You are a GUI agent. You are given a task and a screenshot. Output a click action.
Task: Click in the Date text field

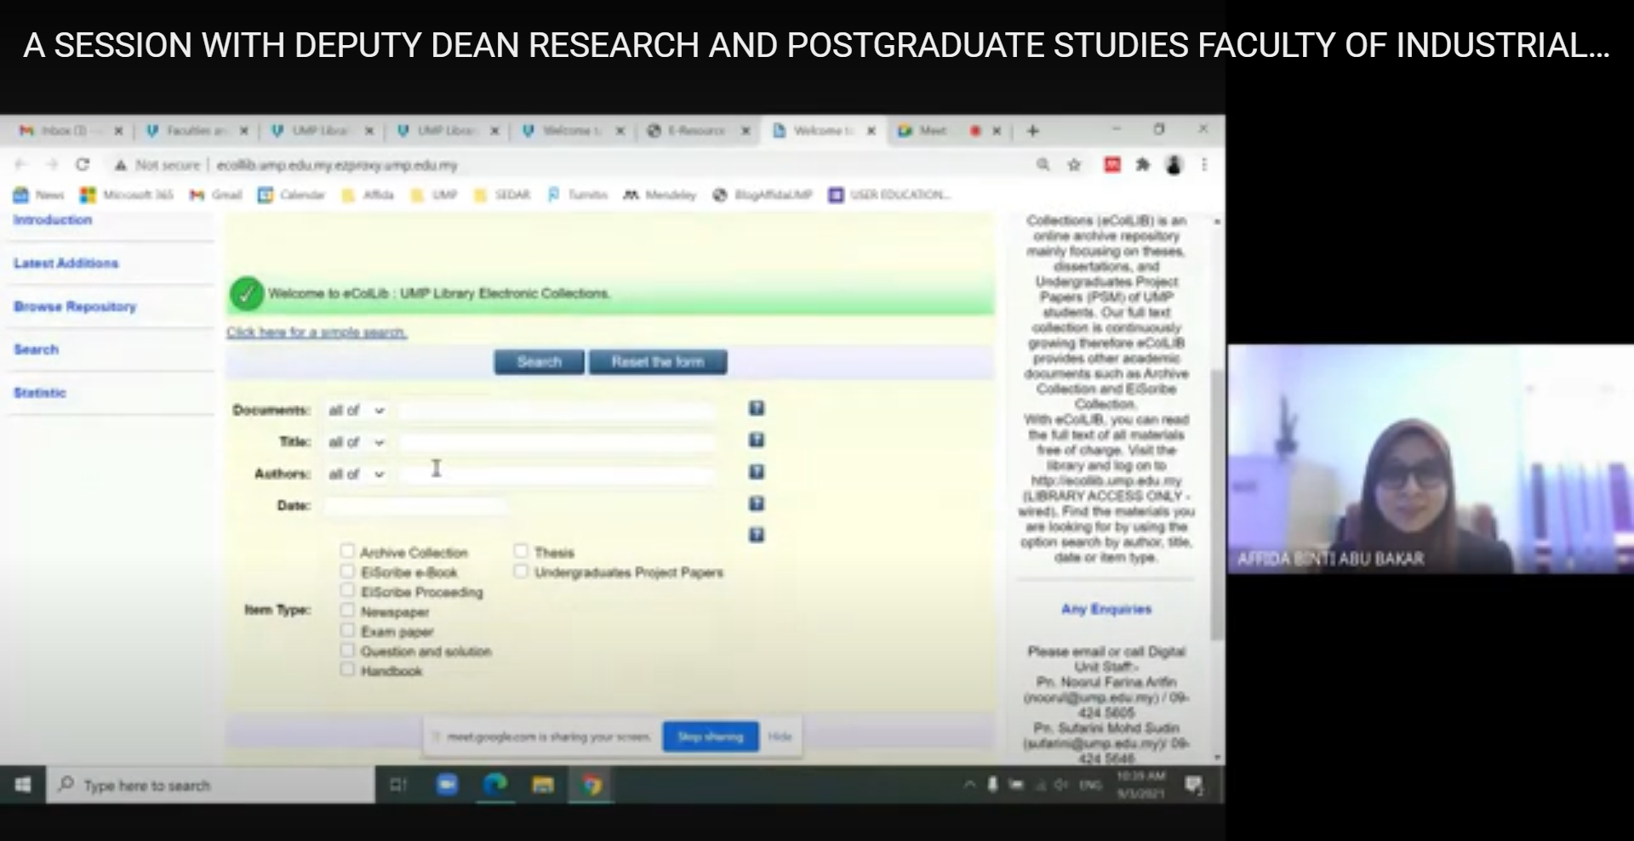[415, 505]
